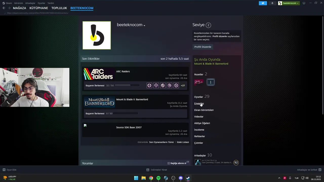This screenshot has height=182, width=324.
Task: Open the Rozetler link
Action: pyautogui.click(x=199, y=74)
